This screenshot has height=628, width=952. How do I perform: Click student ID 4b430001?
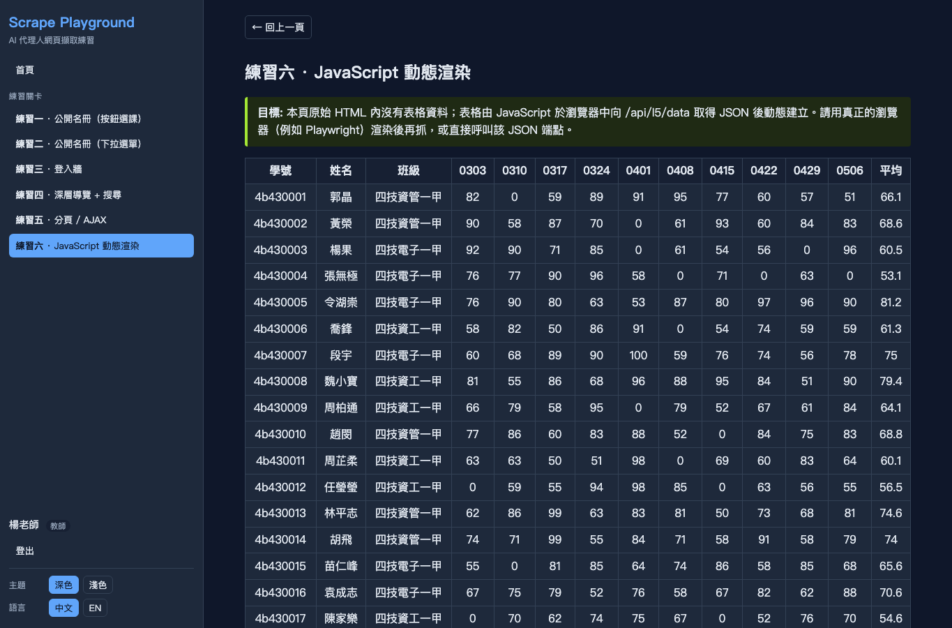280,197
